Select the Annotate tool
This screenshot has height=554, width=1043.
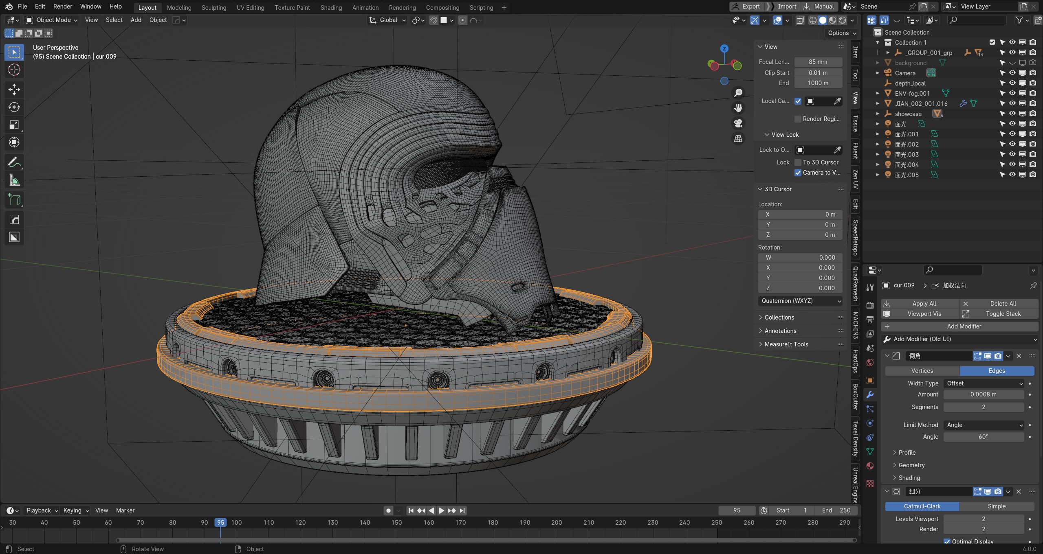(x=14, y=162)
